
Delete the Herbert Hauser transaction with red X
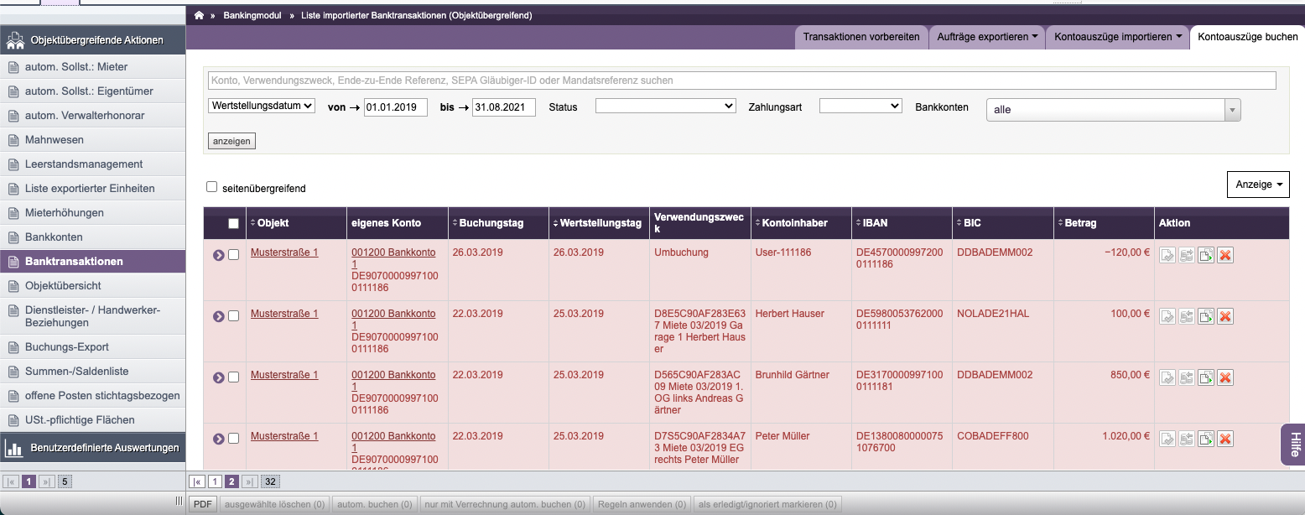click(1225, 316)
